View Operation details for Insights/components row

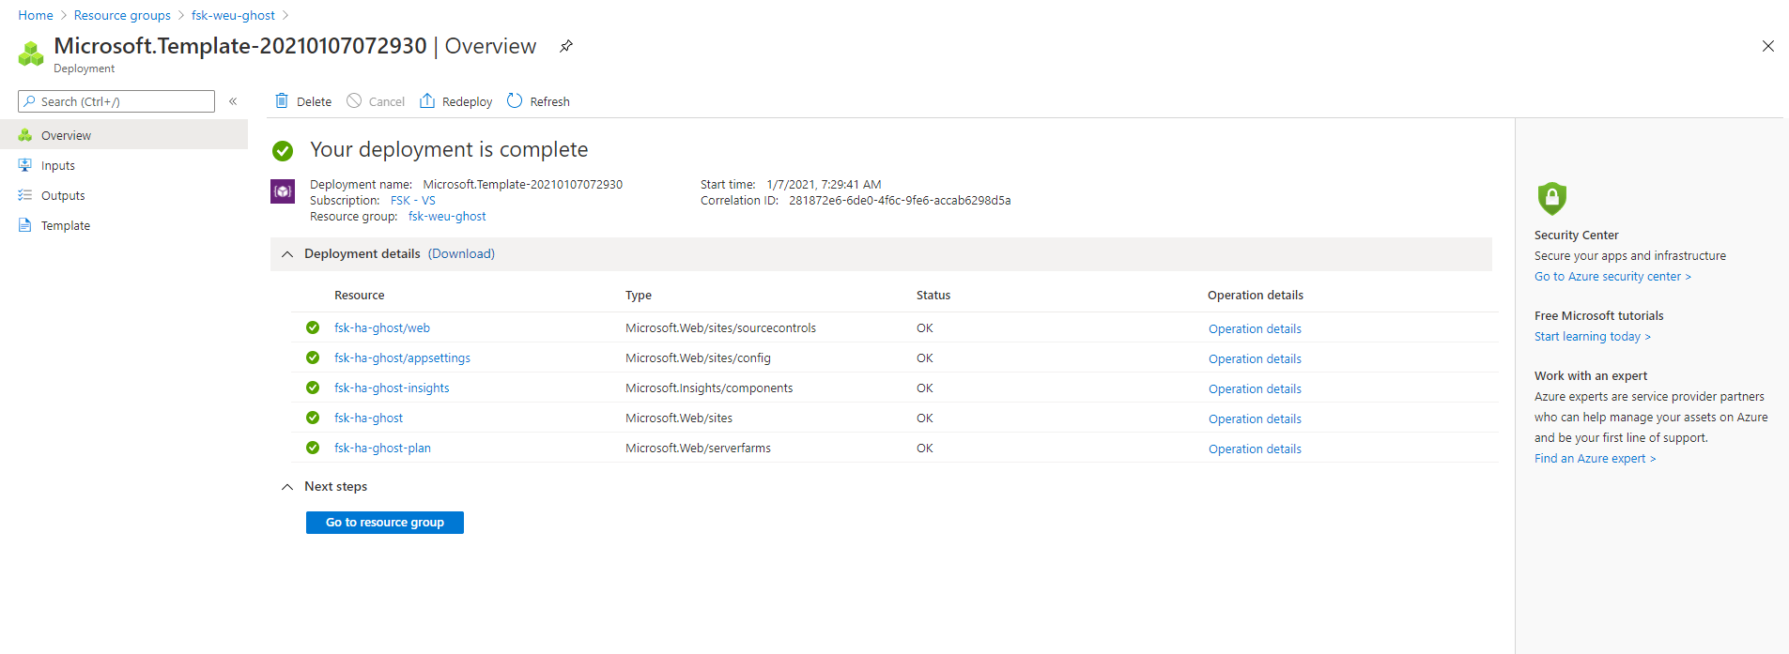[x=1255, y=389]
